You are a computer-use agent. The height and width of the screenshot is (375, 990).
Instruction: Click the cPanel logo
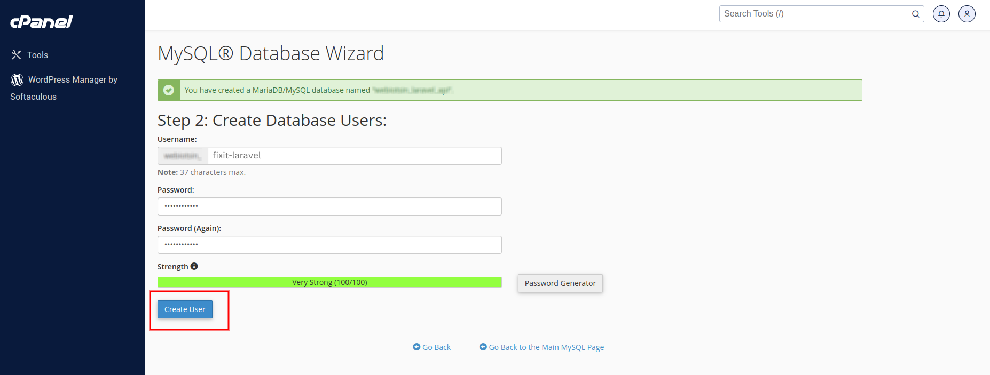41,22
